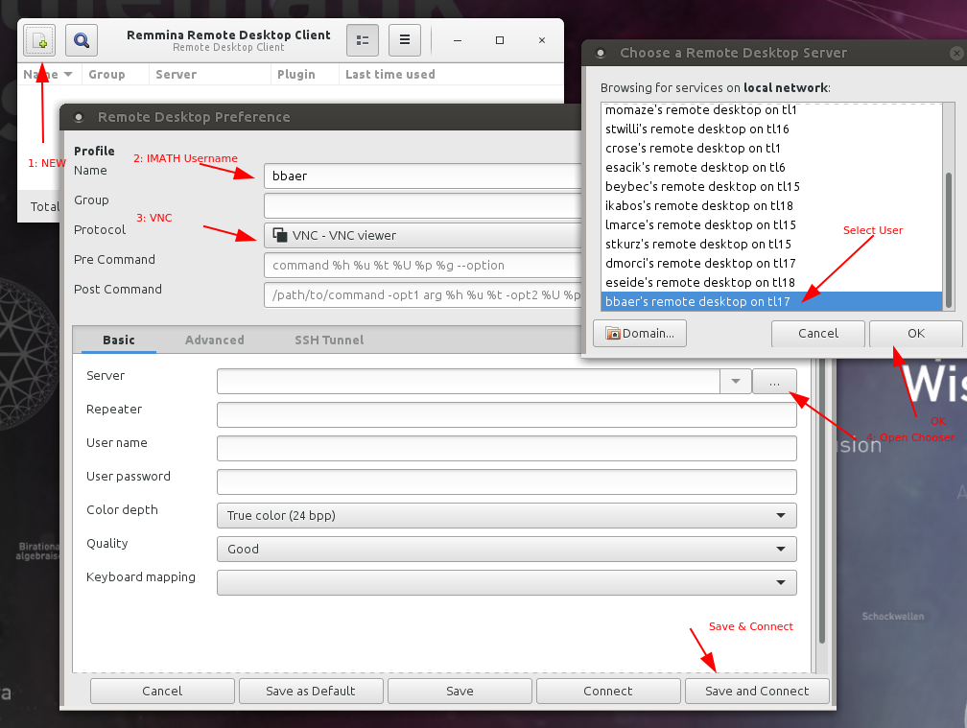This screenshot has width=967, height=728.
Task: Maximize the Remmina Remote Desktop Client window
Action: point(500,40)
